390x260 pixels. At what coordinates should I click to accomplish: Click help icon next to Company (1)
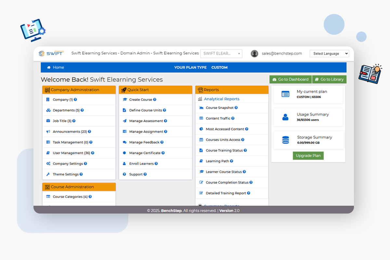[75, 100]
